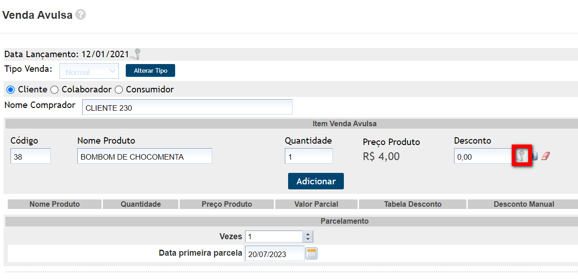Click the Quantidade input box
Viewport: 578px width, 279px height.
[x=309, y=156]
